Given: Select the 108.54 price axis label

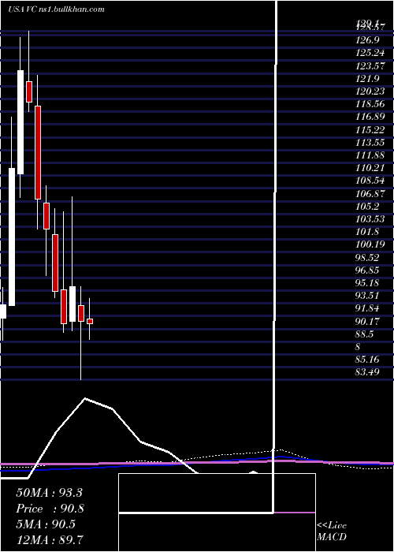Looking at the screenshot, I should [x=370, y=181].
